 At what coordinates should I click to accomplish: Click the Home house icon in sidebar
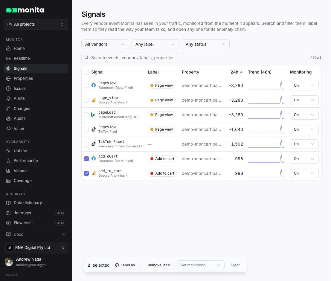(x=8, y=48)
